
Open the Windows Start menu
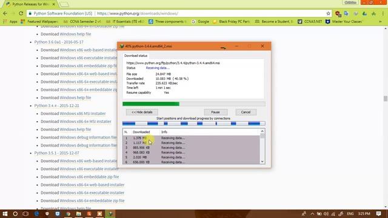coord(5,214)
